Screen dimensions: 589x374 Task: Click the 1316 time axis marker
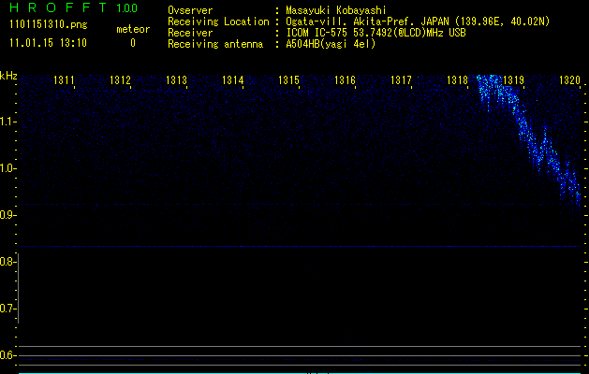(346, 79)
